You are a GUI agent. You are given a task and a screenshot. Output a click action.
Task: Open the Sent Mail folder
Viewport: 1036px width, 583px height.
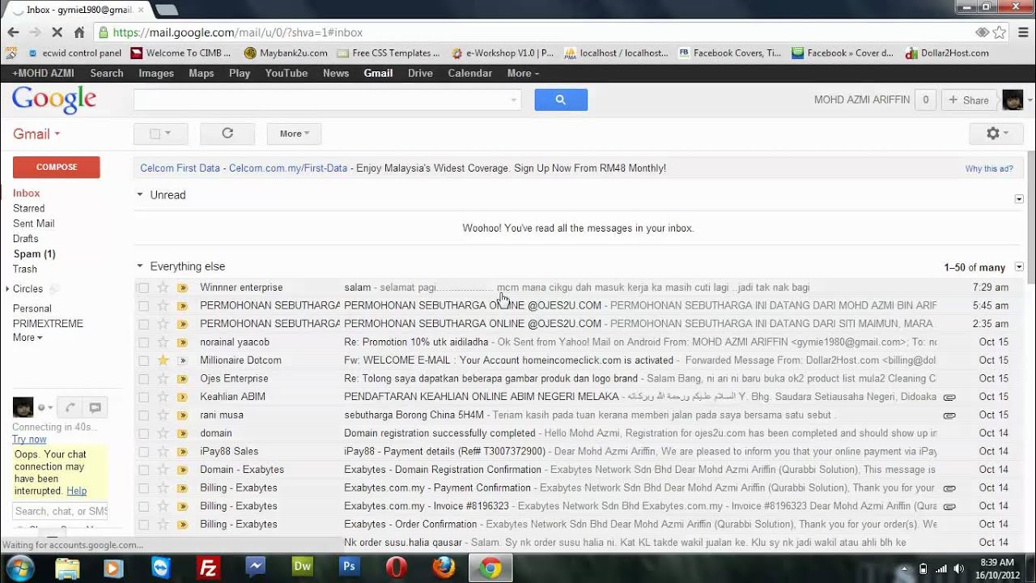pyautogui.click(x=34, y=223)
